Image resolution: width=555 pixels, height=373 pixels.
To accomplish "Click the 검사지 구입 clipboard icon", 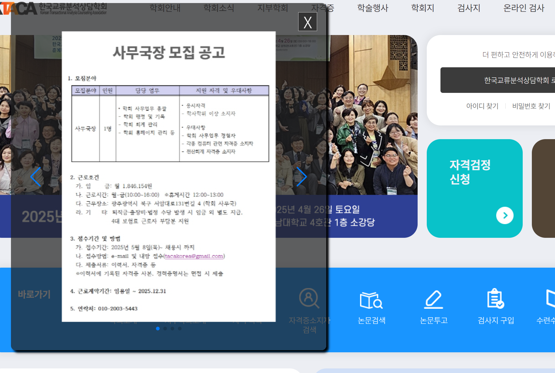I will [x=496, y=299].
